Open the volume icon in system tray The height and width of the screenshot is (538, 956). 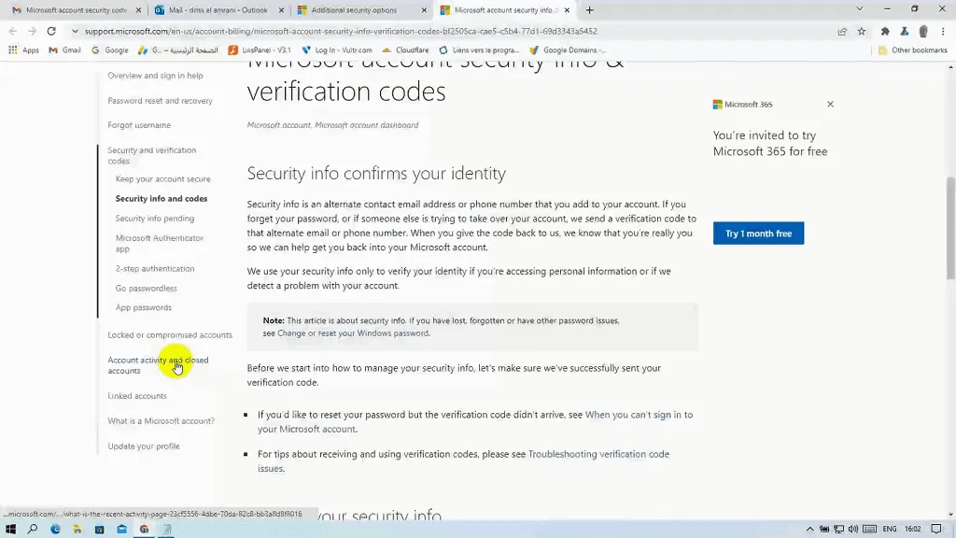point(853,529)
